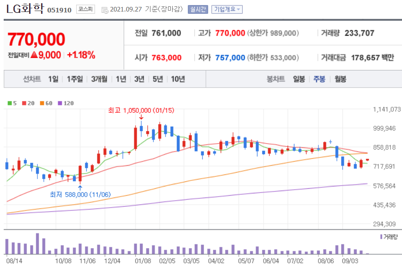Show the 3년 line chart
This screenshot has height=267, width=402.
(x=139, y=79)
